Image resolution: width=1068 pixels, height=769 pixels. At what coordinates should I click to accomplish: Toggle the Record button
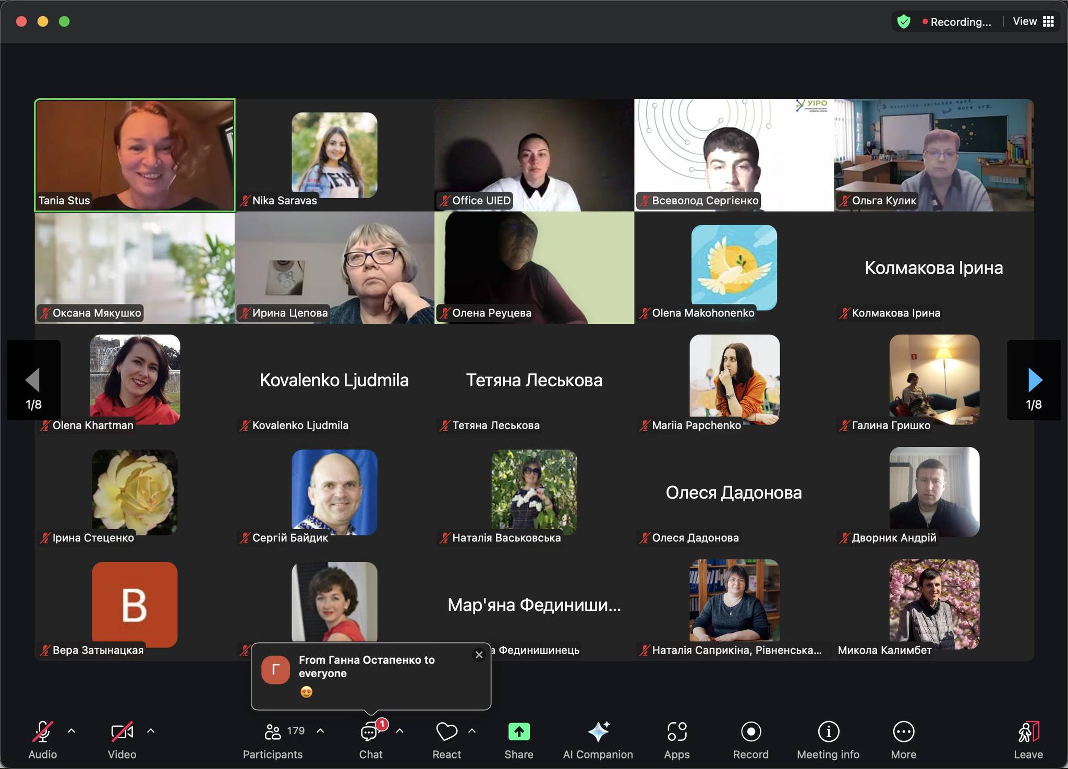[750, 731]
